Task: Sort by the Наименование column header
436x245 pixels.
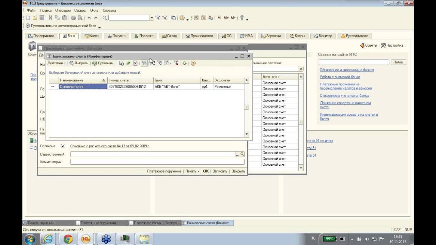Action: pyautogui.click(x=83, y=80)
